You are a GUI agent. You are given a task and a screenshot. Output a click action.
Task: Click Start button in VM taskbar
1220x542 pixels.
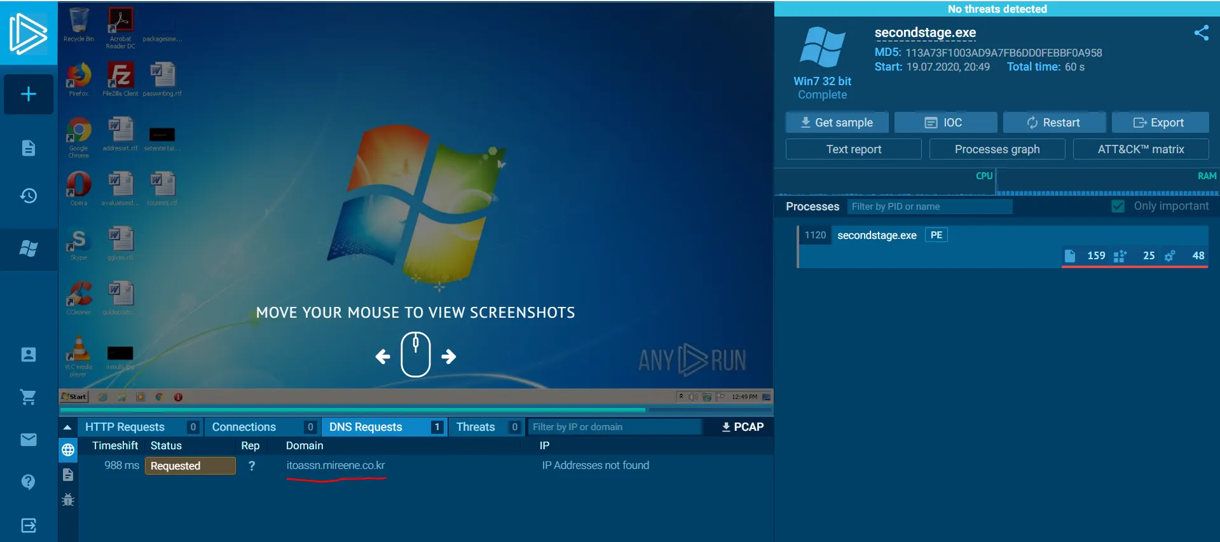(x=74, y=397)
